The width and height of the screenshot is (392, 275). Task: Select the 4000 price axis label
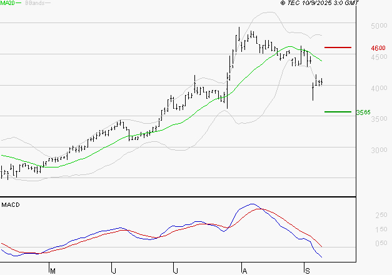(x=379, y=88)
